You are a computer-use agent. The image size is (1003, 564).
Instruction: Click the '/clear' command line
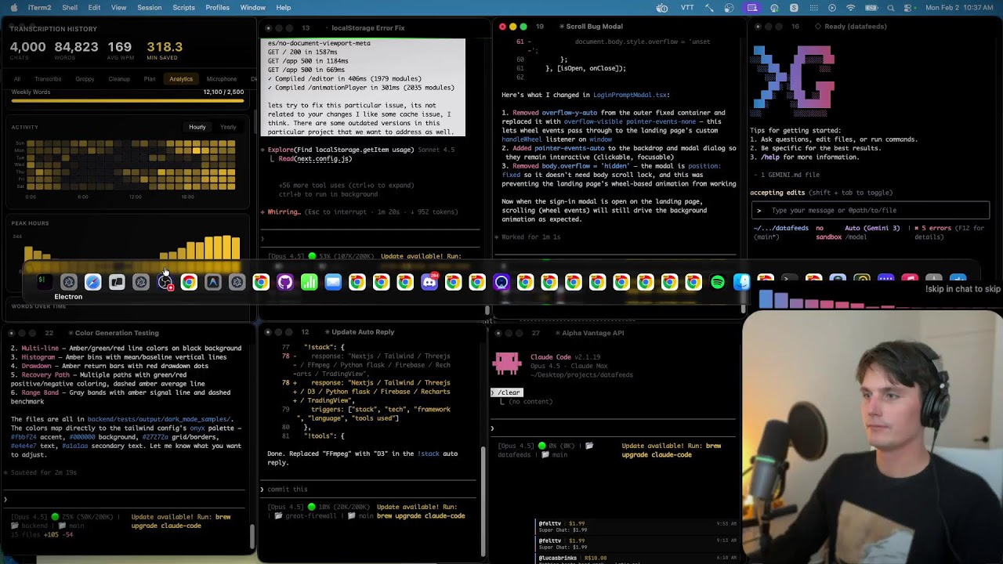(506, 392)
